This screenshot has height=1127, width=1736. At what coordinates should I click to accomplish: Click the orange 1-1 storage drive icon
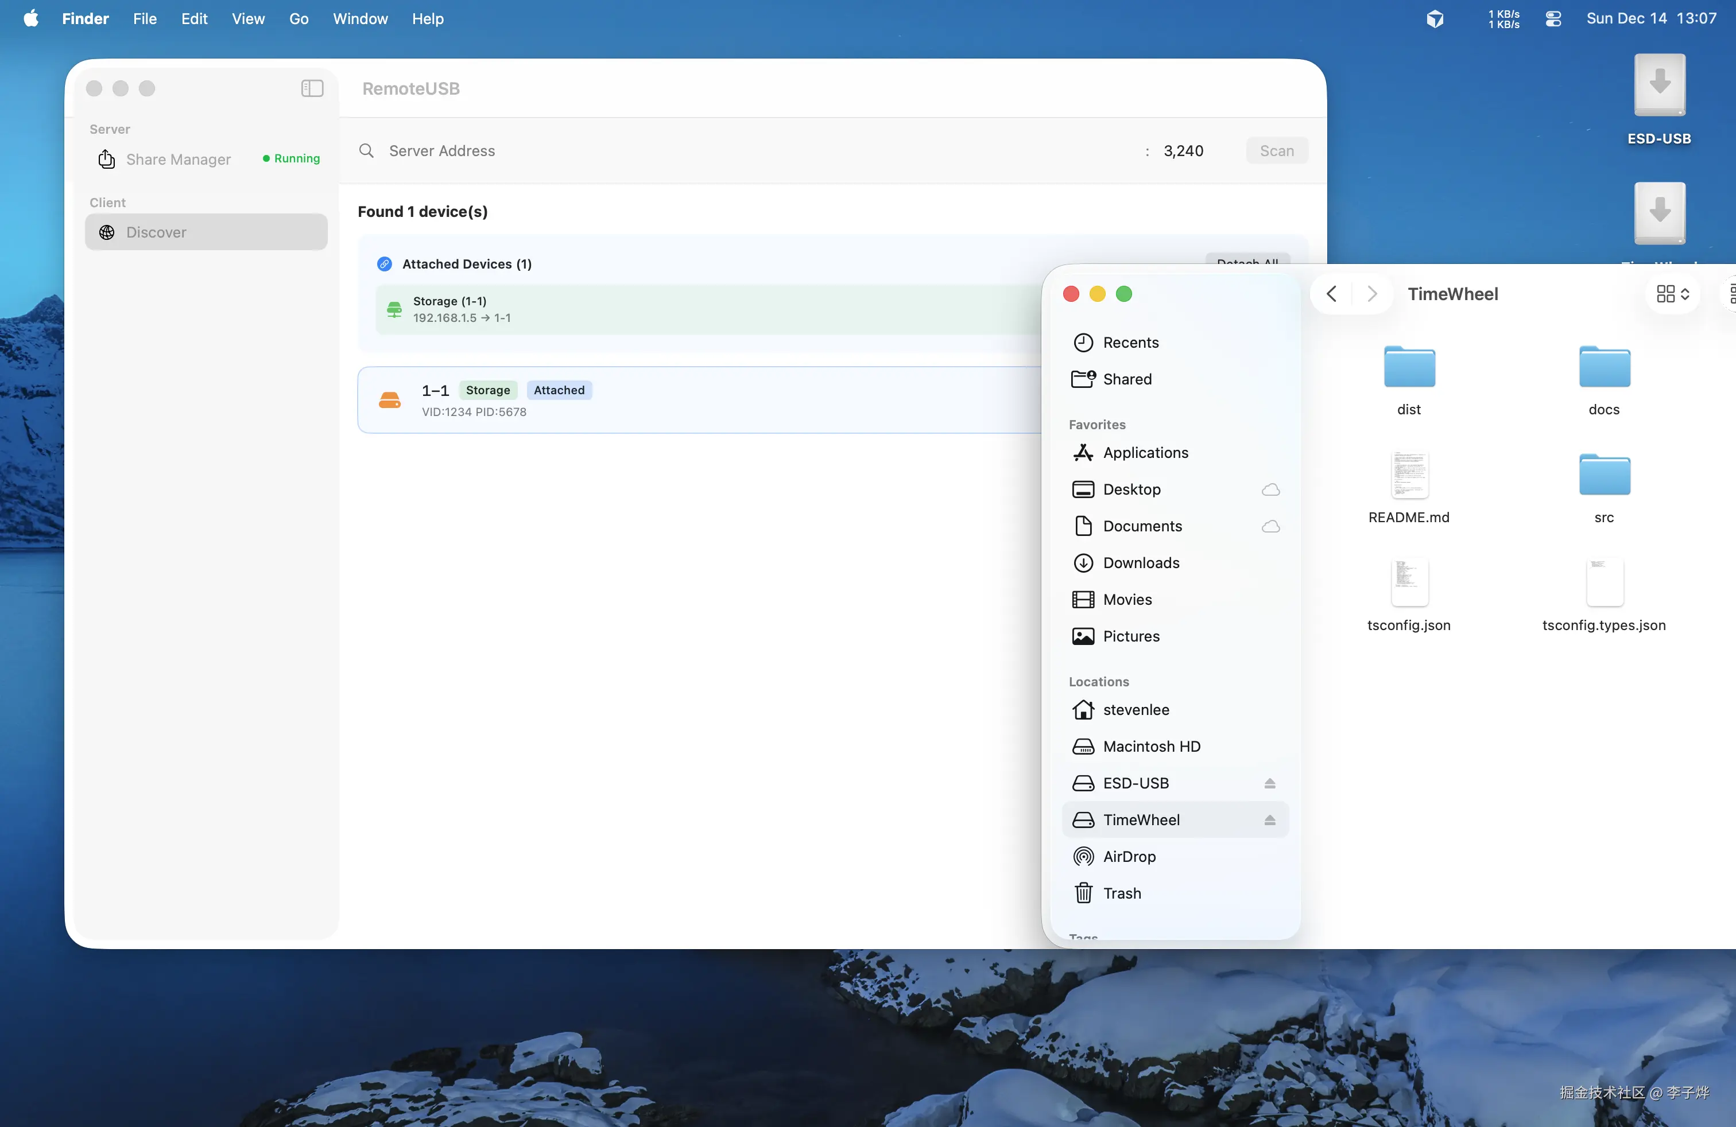click(389, 399)
